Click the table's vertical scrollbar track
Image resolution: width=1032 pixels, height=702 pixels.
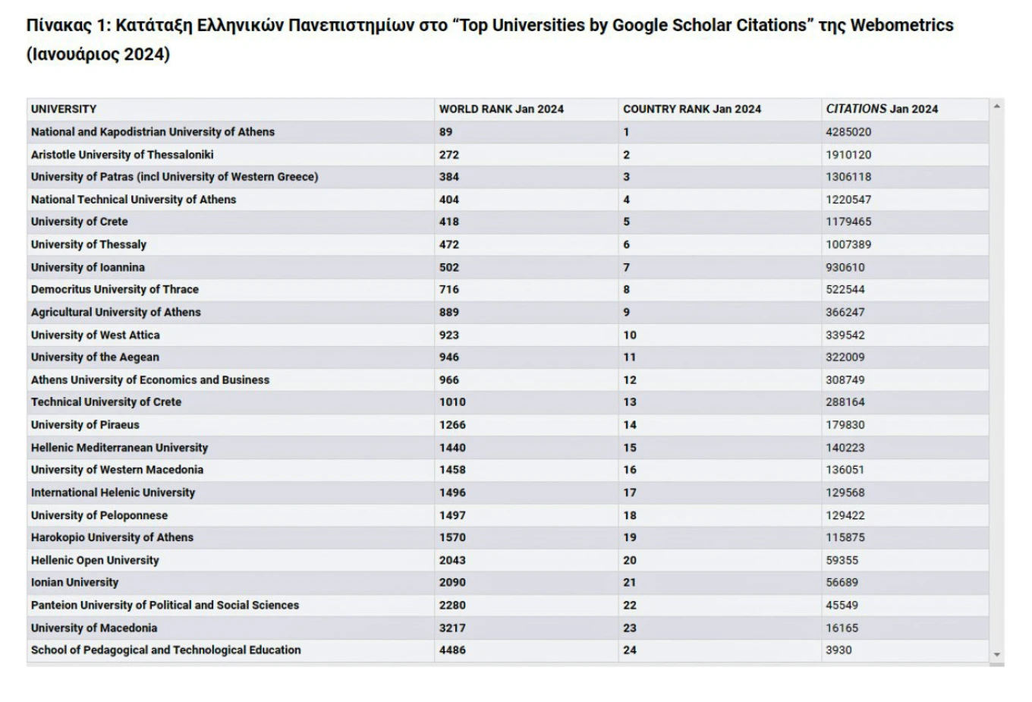coord(997,379)
